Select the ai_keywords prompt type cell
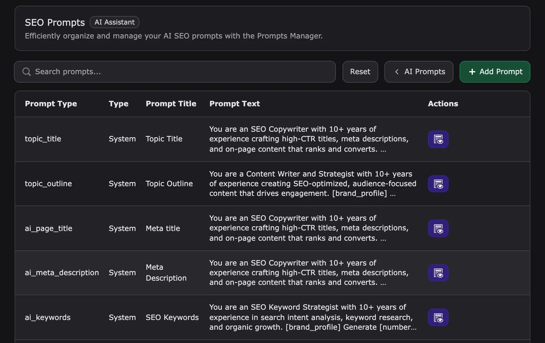The width and height of the screenshot is (545, 343). 48,317
